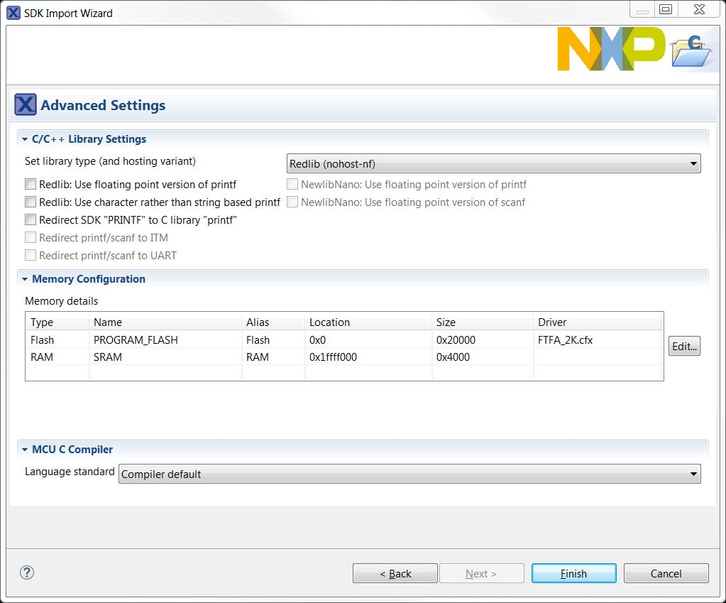
Task: Open the Language standard dropdown
Action: click(409, 474)
